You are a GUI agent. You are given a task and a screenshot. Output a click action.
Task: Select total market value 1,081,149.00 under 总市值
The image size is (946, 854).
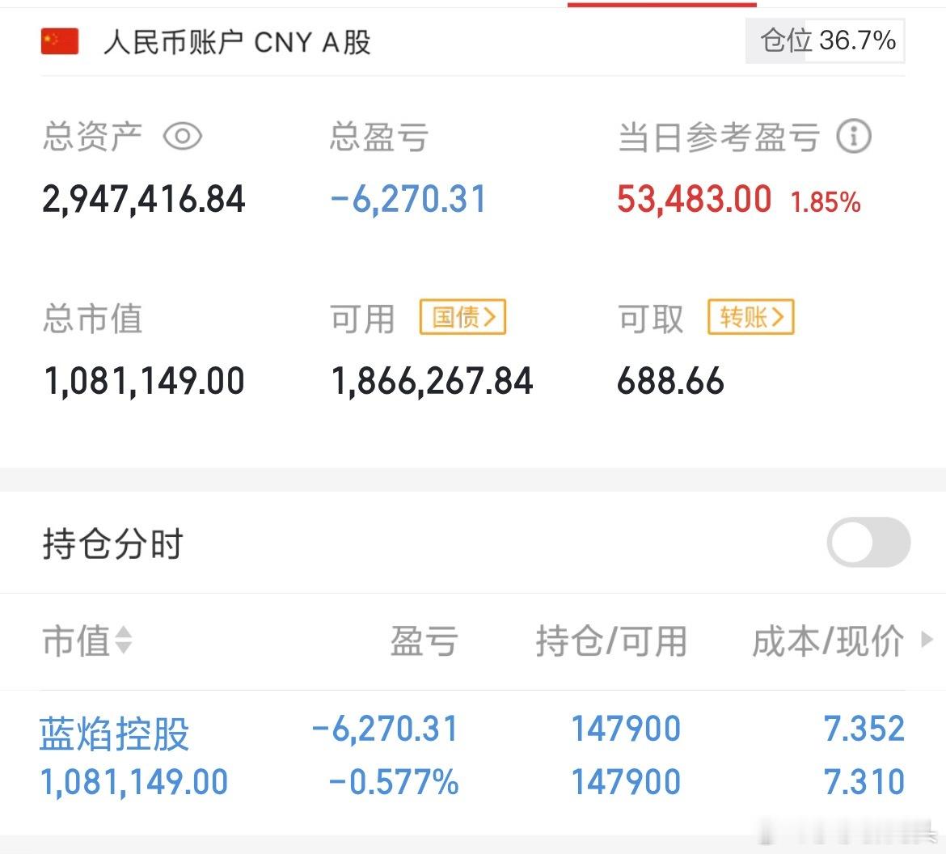click(144, 381)
